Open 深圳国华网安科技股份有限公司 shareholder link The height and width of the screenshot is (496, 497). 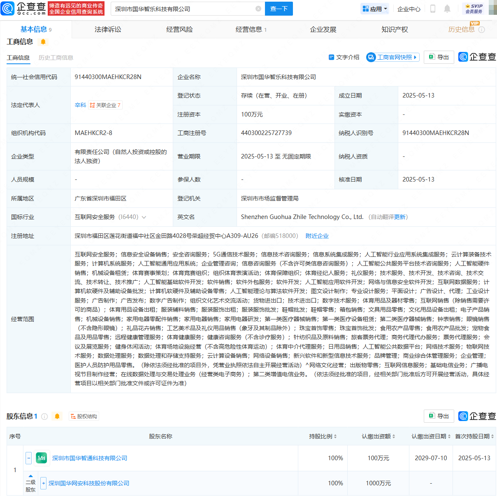tap(89, 483)
